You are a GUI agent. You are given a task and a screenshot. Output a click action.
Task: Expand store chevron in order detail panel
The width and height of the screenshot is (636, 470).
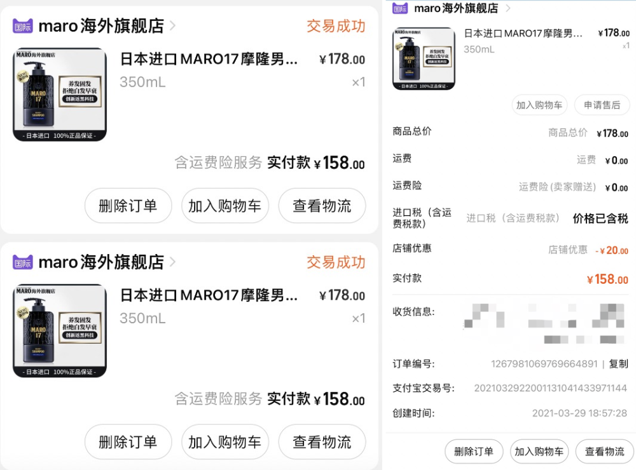click(x=508, y=8)
